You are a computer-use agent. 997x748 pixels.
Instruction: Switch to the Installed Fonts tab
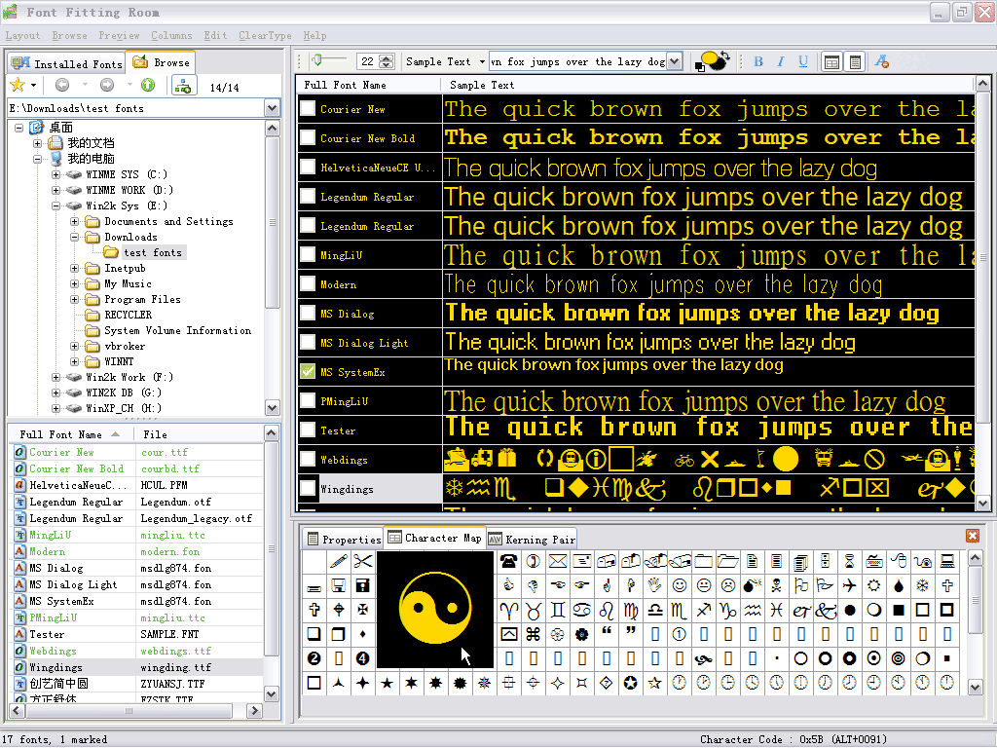click(x=67, y=63)
